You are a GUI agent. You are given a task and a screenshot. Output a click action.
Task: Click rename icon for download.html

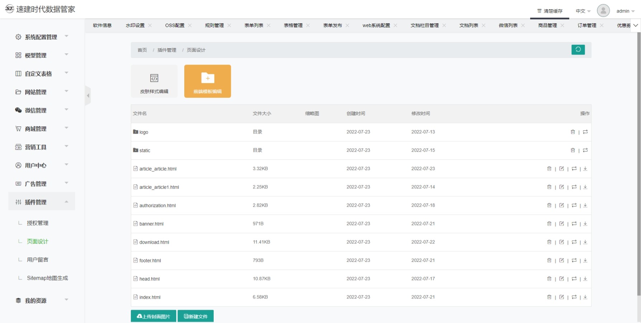574,242
